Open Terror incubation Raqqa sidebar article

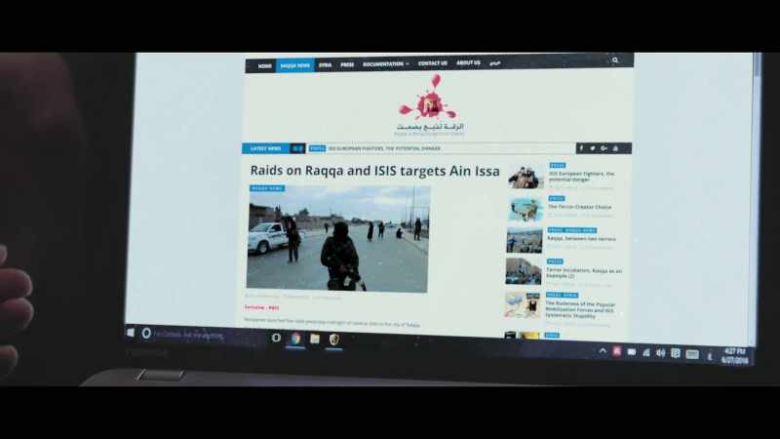tap(583, 273)
